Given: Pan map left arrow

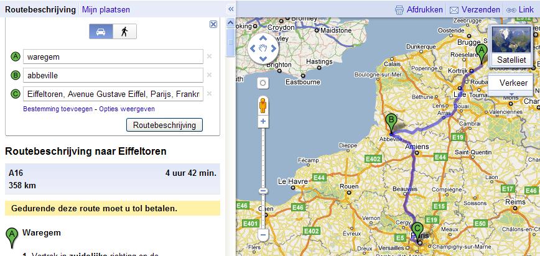Looking at the screenshot, I should click(x=253, y=48).
